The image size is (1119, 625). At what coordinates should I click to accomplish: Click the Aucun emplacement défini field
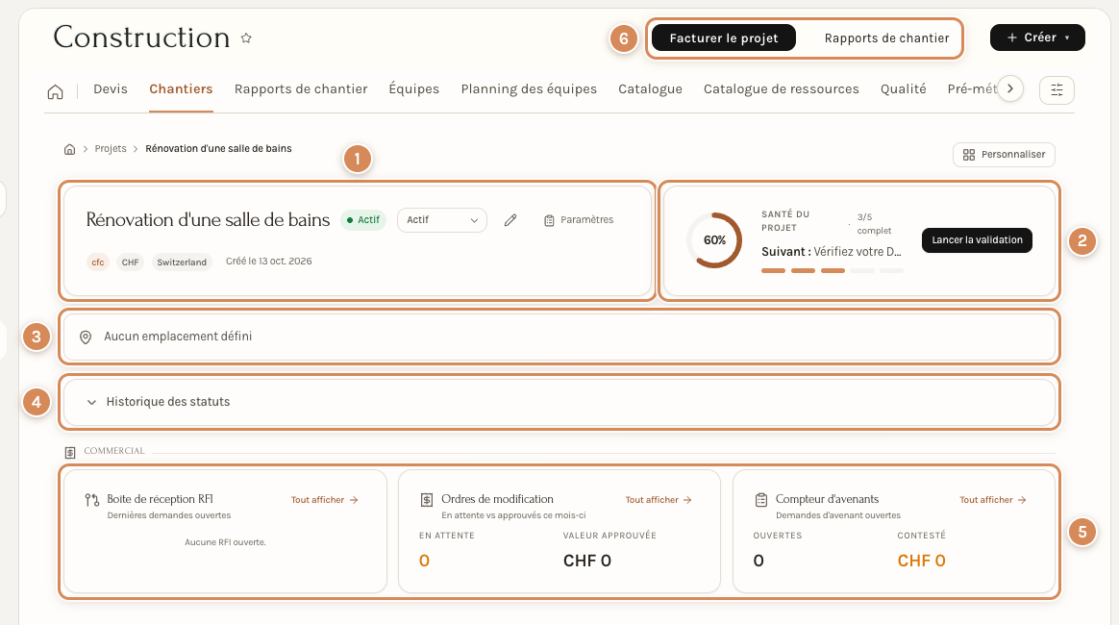559,337
